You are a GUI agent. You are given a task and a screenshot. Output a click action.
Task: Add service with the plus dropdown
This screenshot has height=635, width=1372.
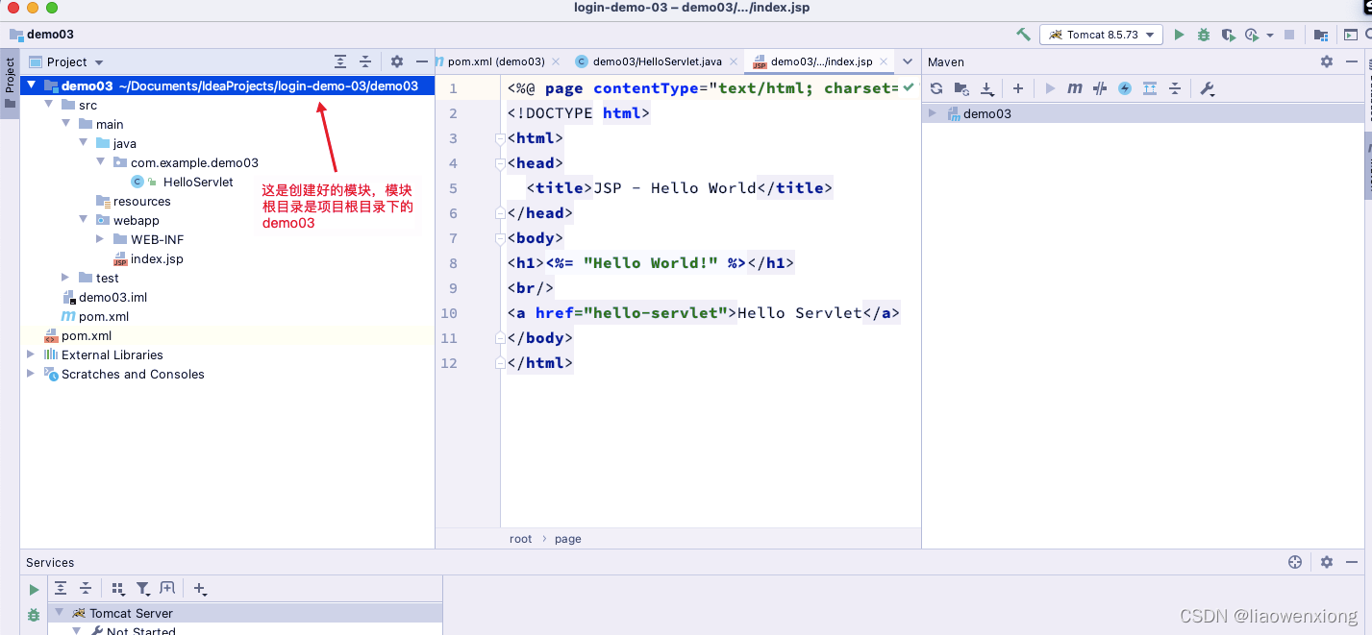(200, 589)
